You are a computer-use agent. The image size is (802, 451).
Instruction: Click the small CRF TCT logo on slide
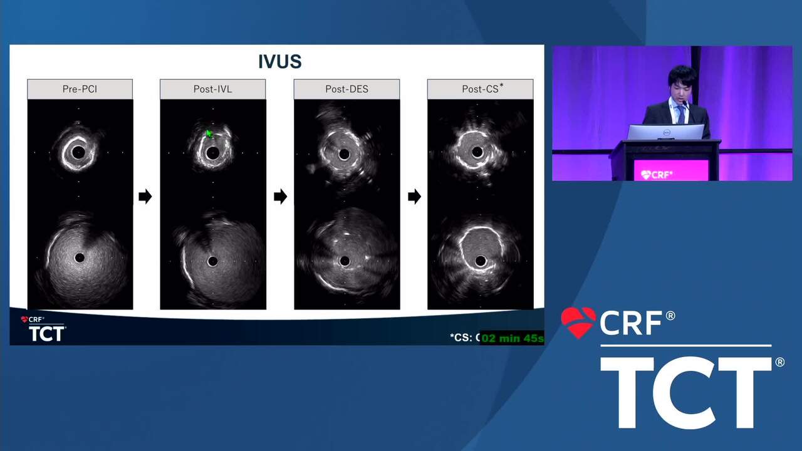coord(43,329)
